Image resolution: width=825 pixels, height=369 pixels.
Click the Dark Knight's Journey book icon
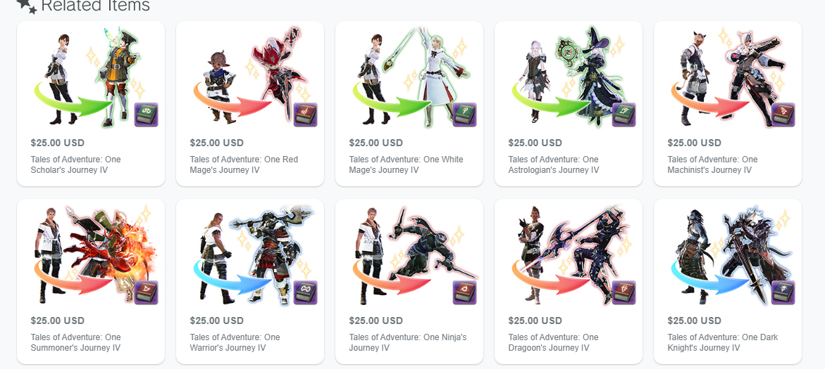point(783,292)
